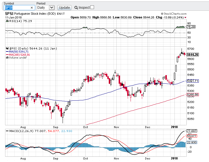This screenshot has height=162, width=209.
Task: Click the Update button
Action: point(64,8)
